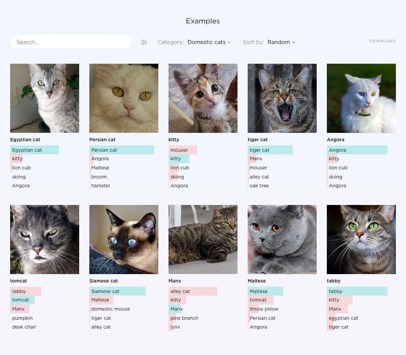
Task: Focus the Search input field
Action: [x=71, y=42]
